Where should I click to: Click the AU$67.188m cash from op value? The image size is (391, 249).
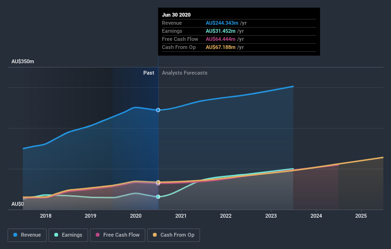pyautogui.click(x=221, y=47)
